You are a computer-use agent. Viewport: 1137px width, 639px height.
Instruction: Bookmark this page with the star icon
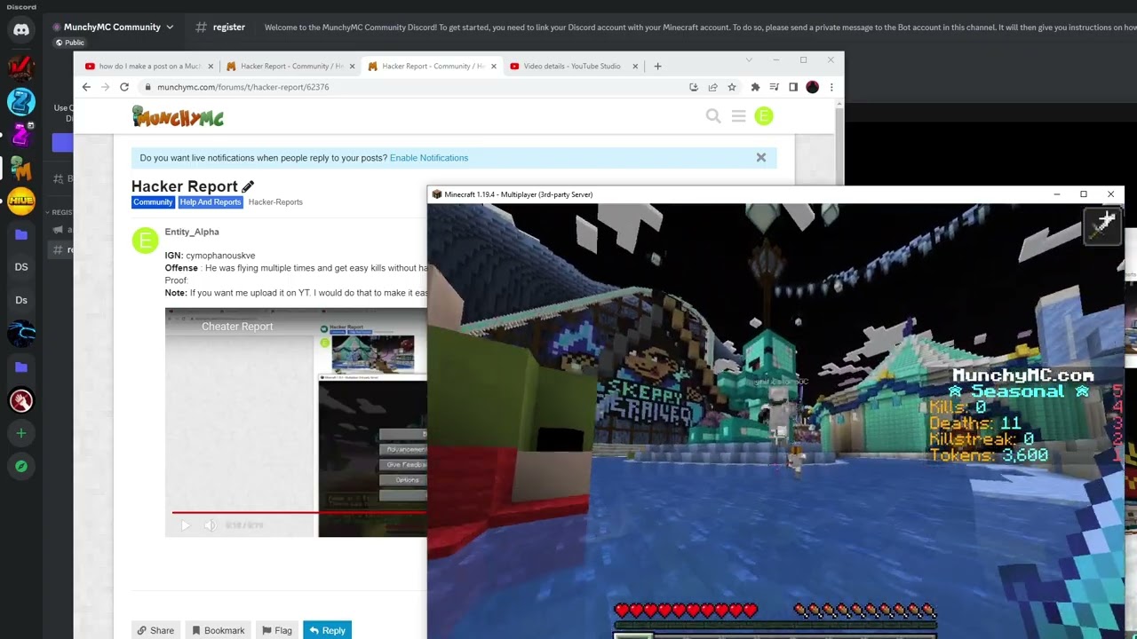(x=732, y=87)
